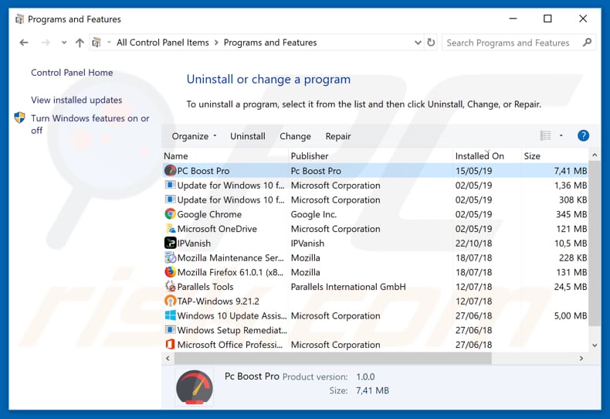The height and width of the screenshot is (419, 610).
Task: Click the Uninstall toolbar button
Action: (248, 136)
